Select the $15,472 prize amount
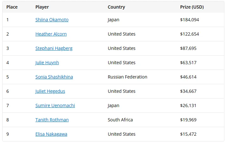This screenshot has height=143, width=226. tap(188, 134)
